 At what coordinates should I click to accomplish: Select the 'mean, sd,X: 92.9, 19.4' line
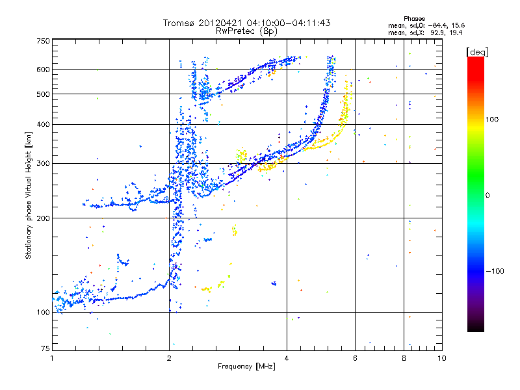(425, 32)
